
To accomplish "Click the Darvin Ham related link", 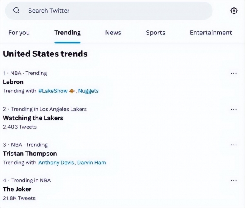I will pyautogui.click(x=91, y=163).
